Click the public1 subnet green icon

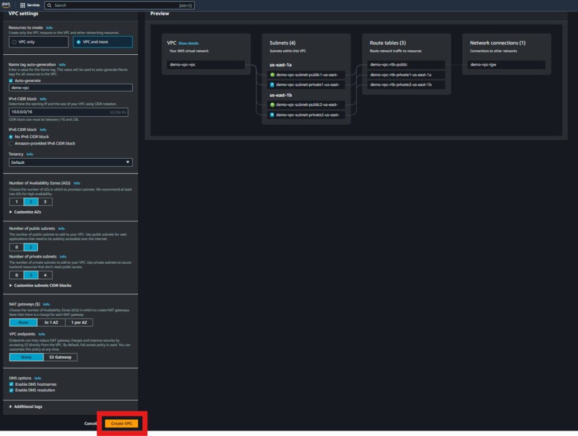click(272, 75)
